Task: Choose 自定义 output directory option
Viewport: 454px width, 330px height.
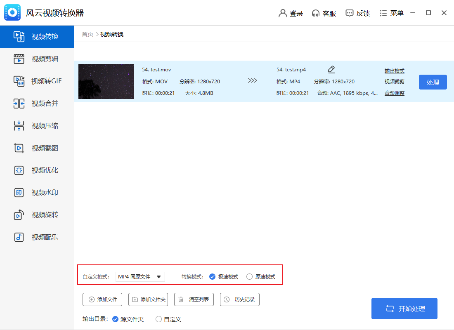Action: (158, 319)
